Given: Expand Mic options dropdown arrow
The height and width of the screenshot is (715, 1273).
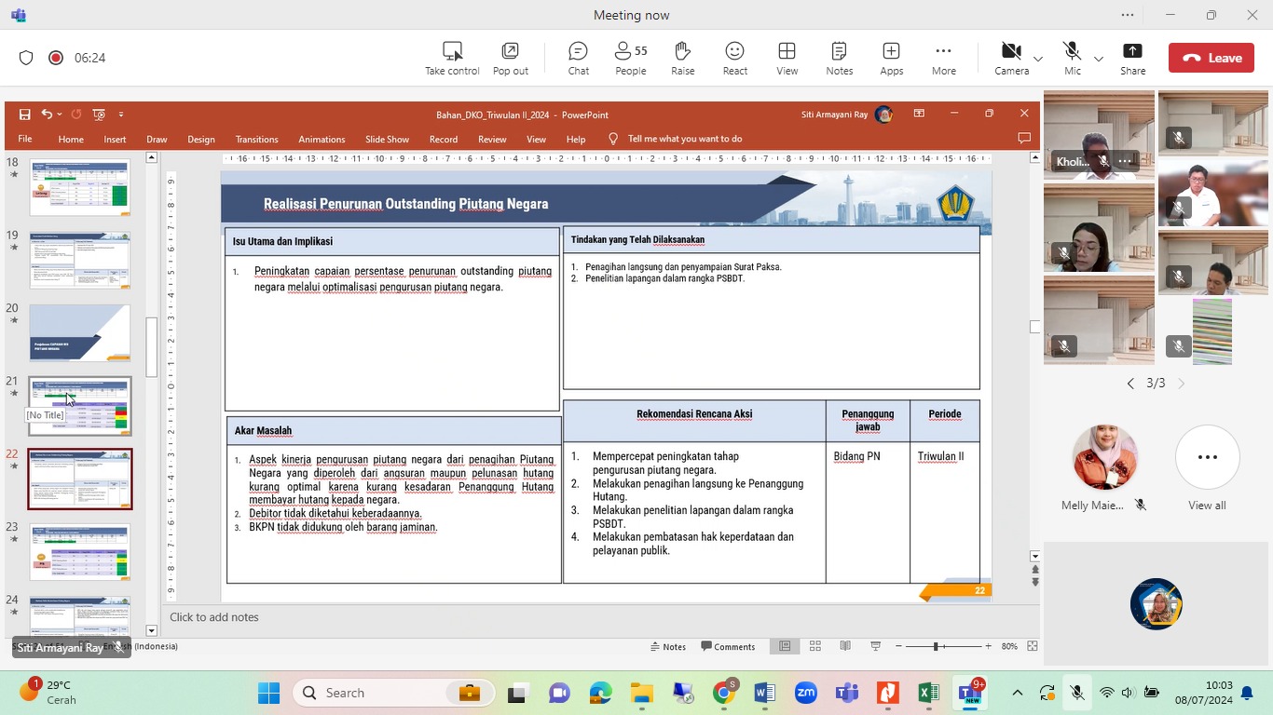Looking at the screenshot, I should (1099, 59).
